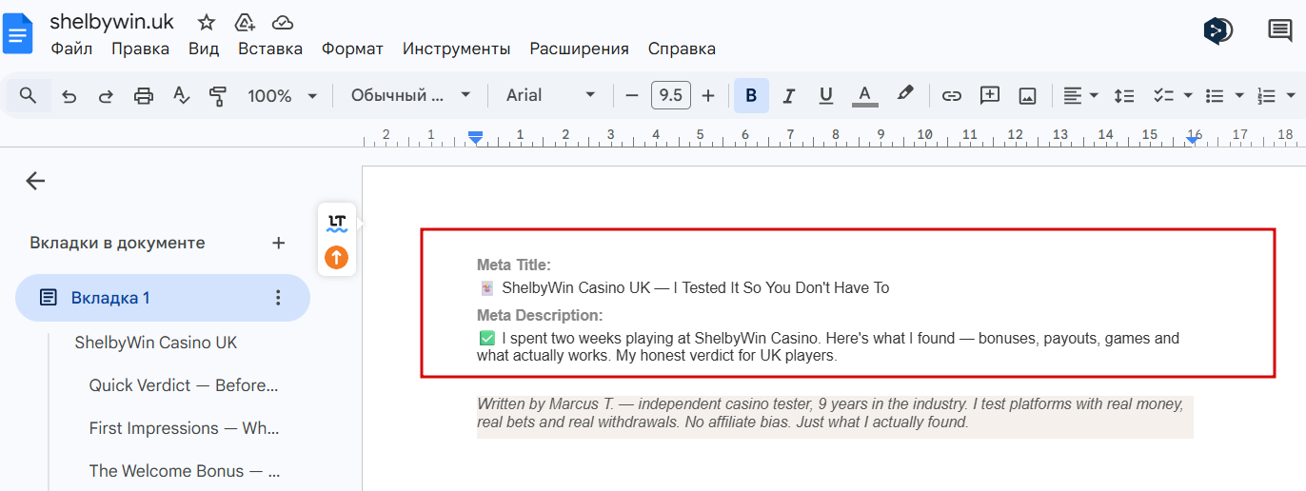Screen dimensions: 1306x491
Task: Open the highlight color picker
Action: pyautogui.click(x=904, y=95)
